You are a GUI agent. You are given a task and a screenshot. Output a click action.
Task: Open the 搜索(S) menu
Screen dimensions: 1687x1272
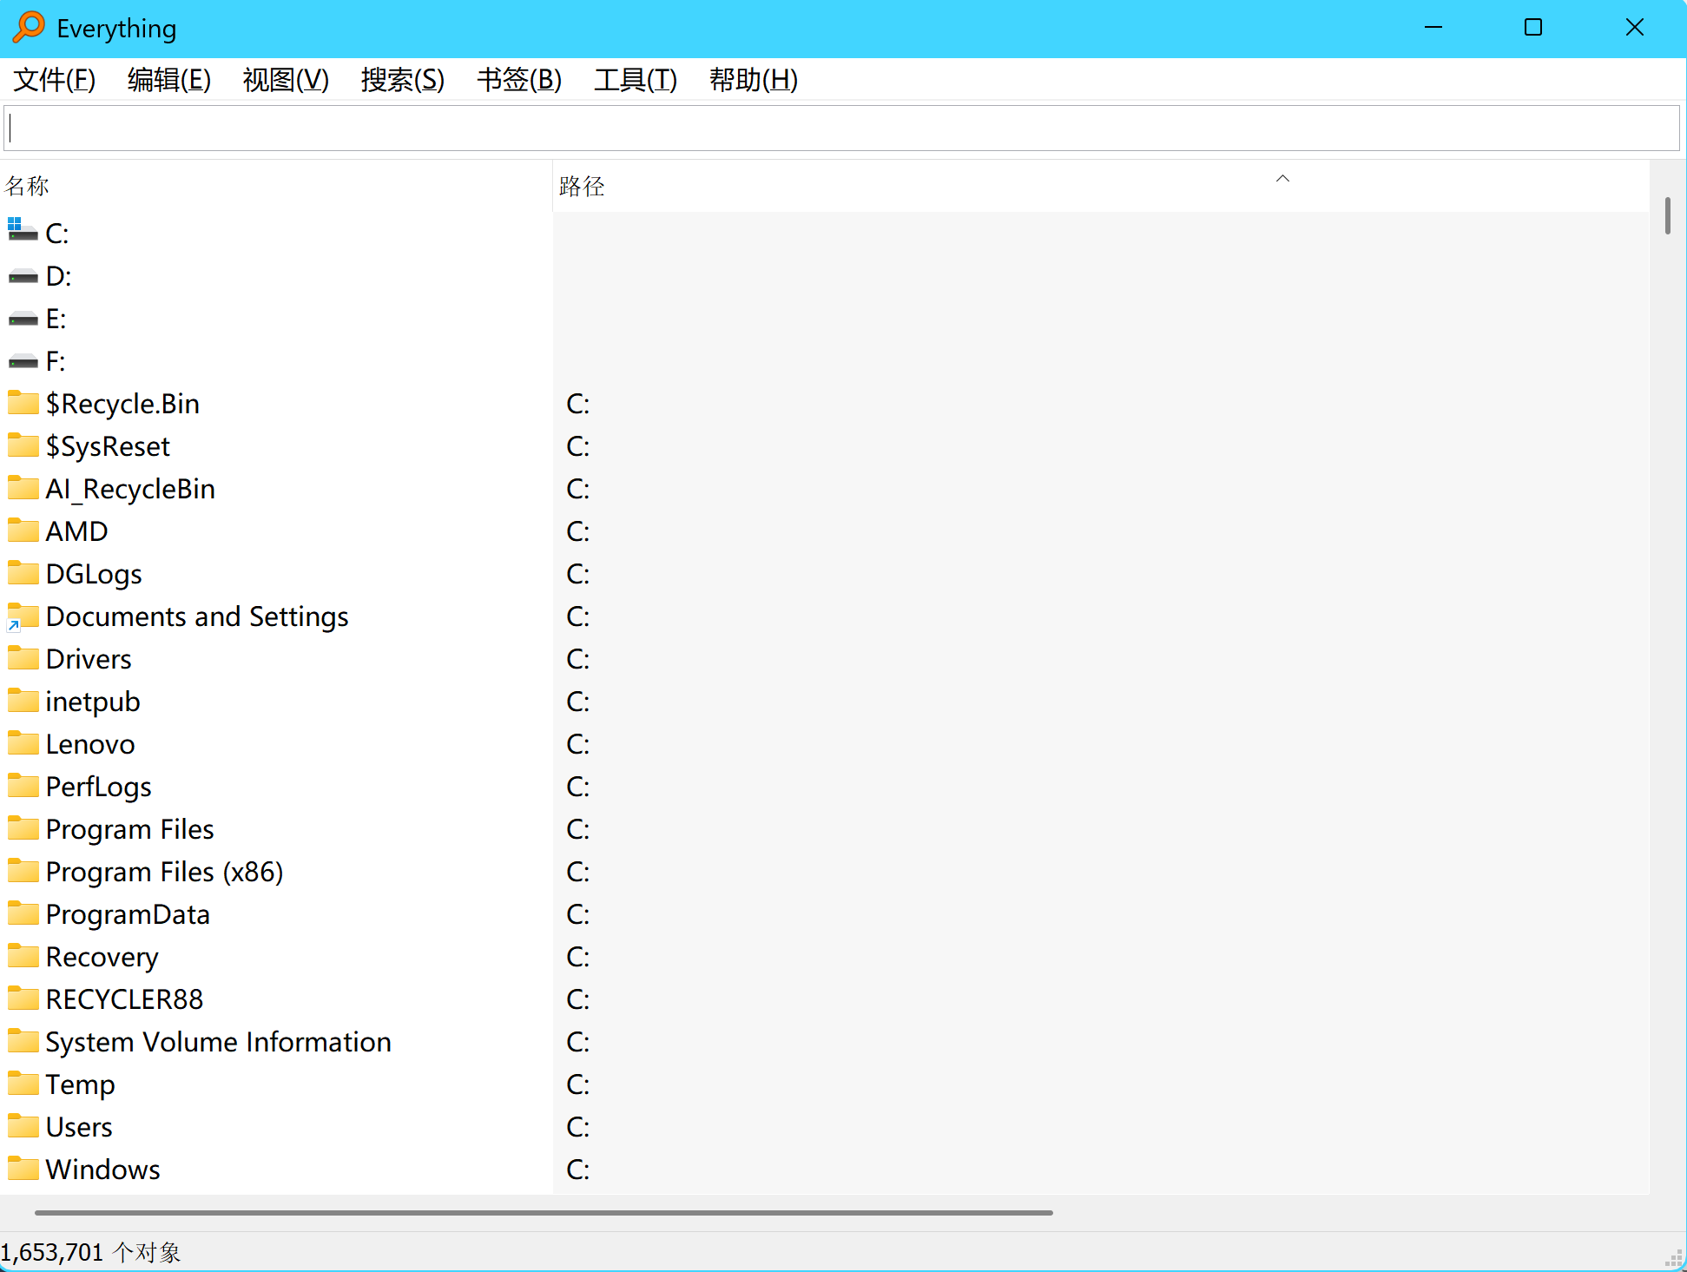(x=402, y=80)
